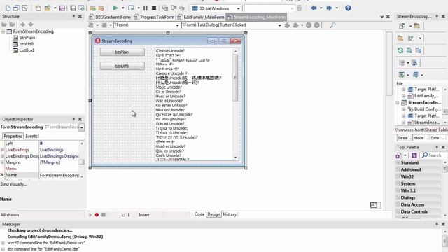Click the form position preview icon at the designer's bottom right
Screen dimensions: 448x252
coord(374,205)
